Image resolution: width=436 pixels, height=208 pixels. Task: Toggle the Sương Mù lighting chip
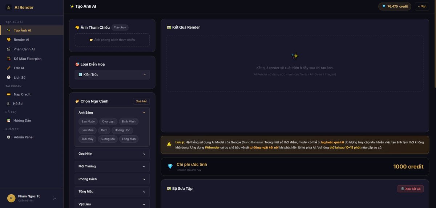click(x=108, y=139)
